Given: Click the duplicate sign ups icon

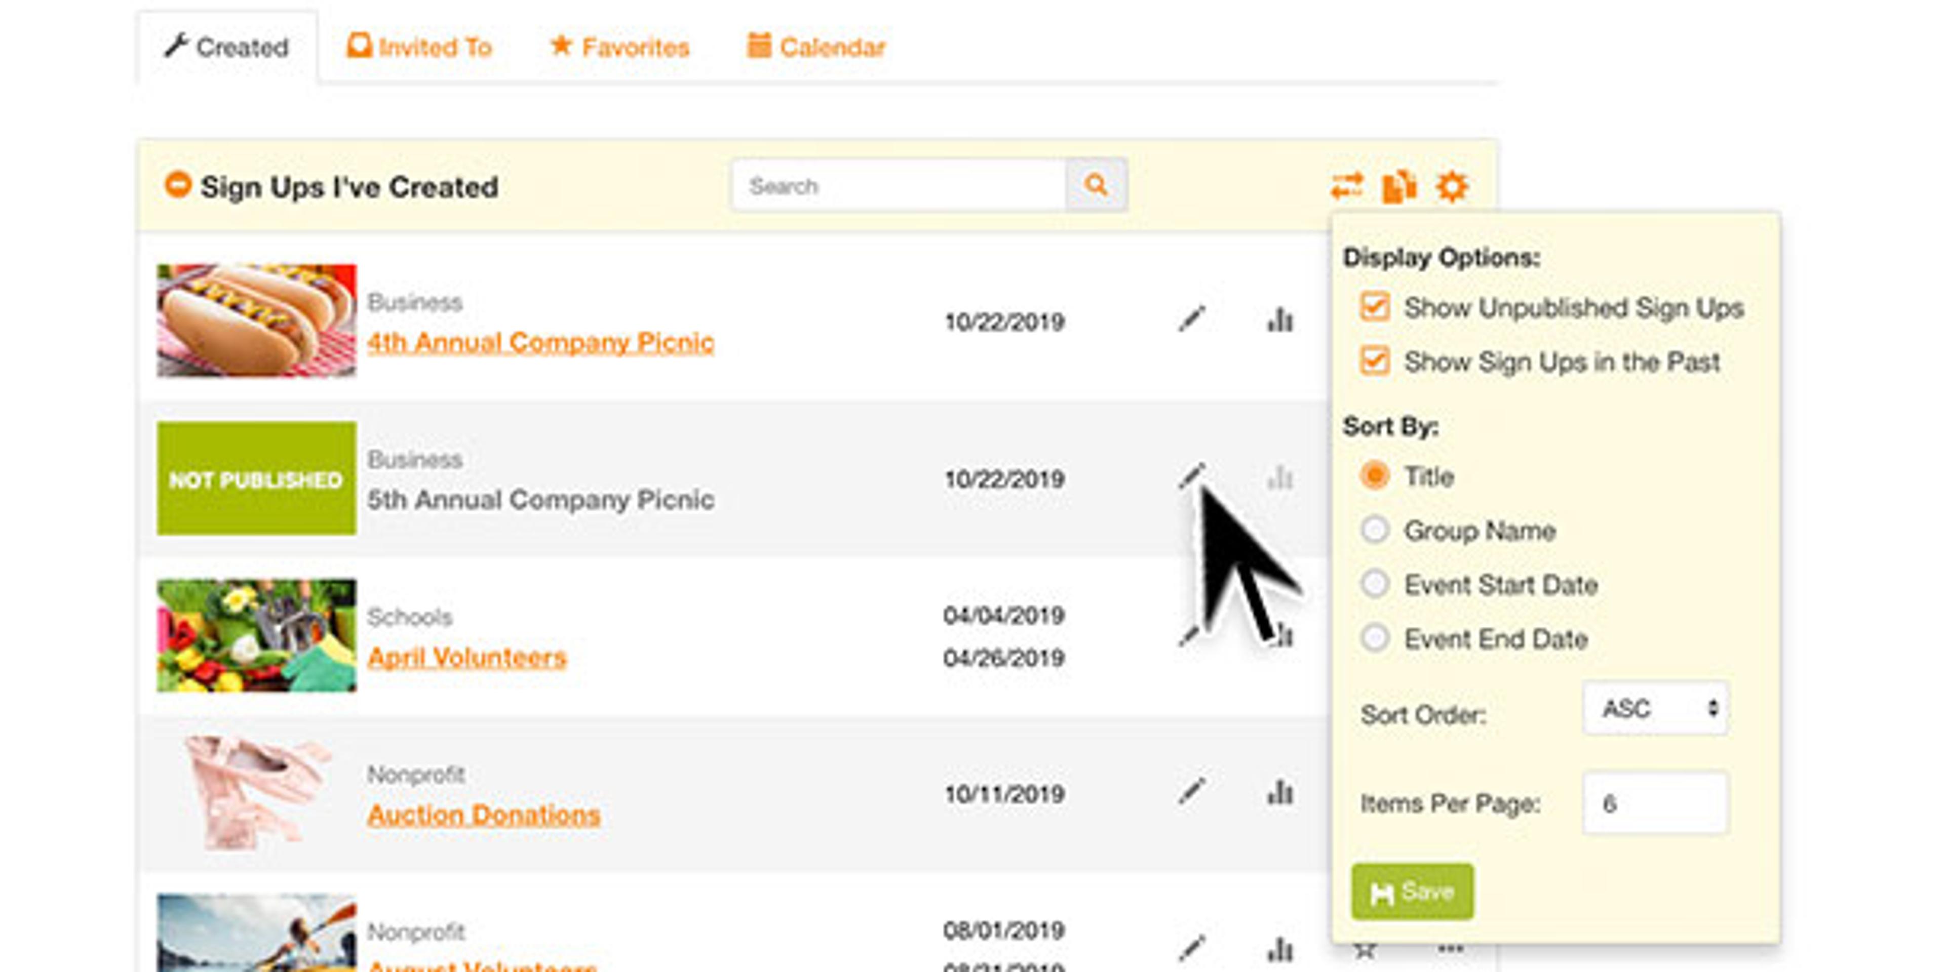Looking at the screenshot, I should point(1399,186).
